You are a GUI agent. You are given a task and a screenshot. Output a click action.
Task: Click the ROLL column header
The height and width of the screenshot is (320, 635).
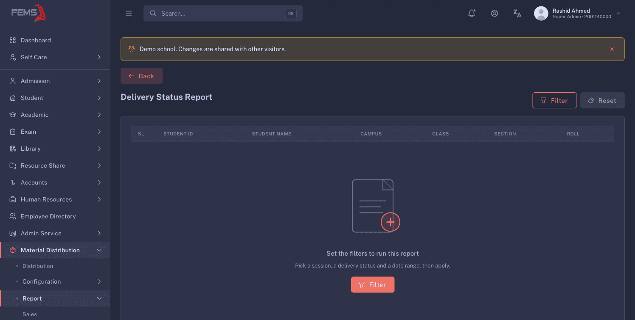pyautogui.click(x=573, y=134)
